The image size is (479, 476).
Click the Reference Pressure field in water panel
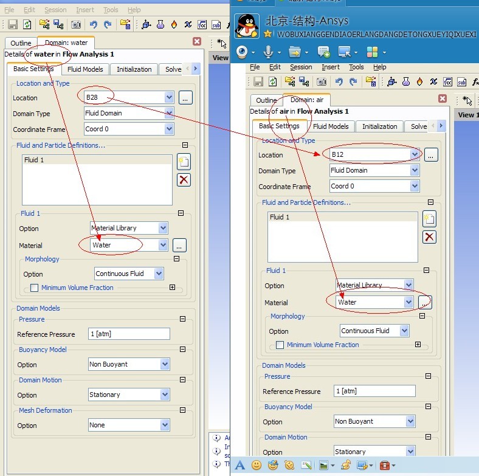[x=129, y=334]
